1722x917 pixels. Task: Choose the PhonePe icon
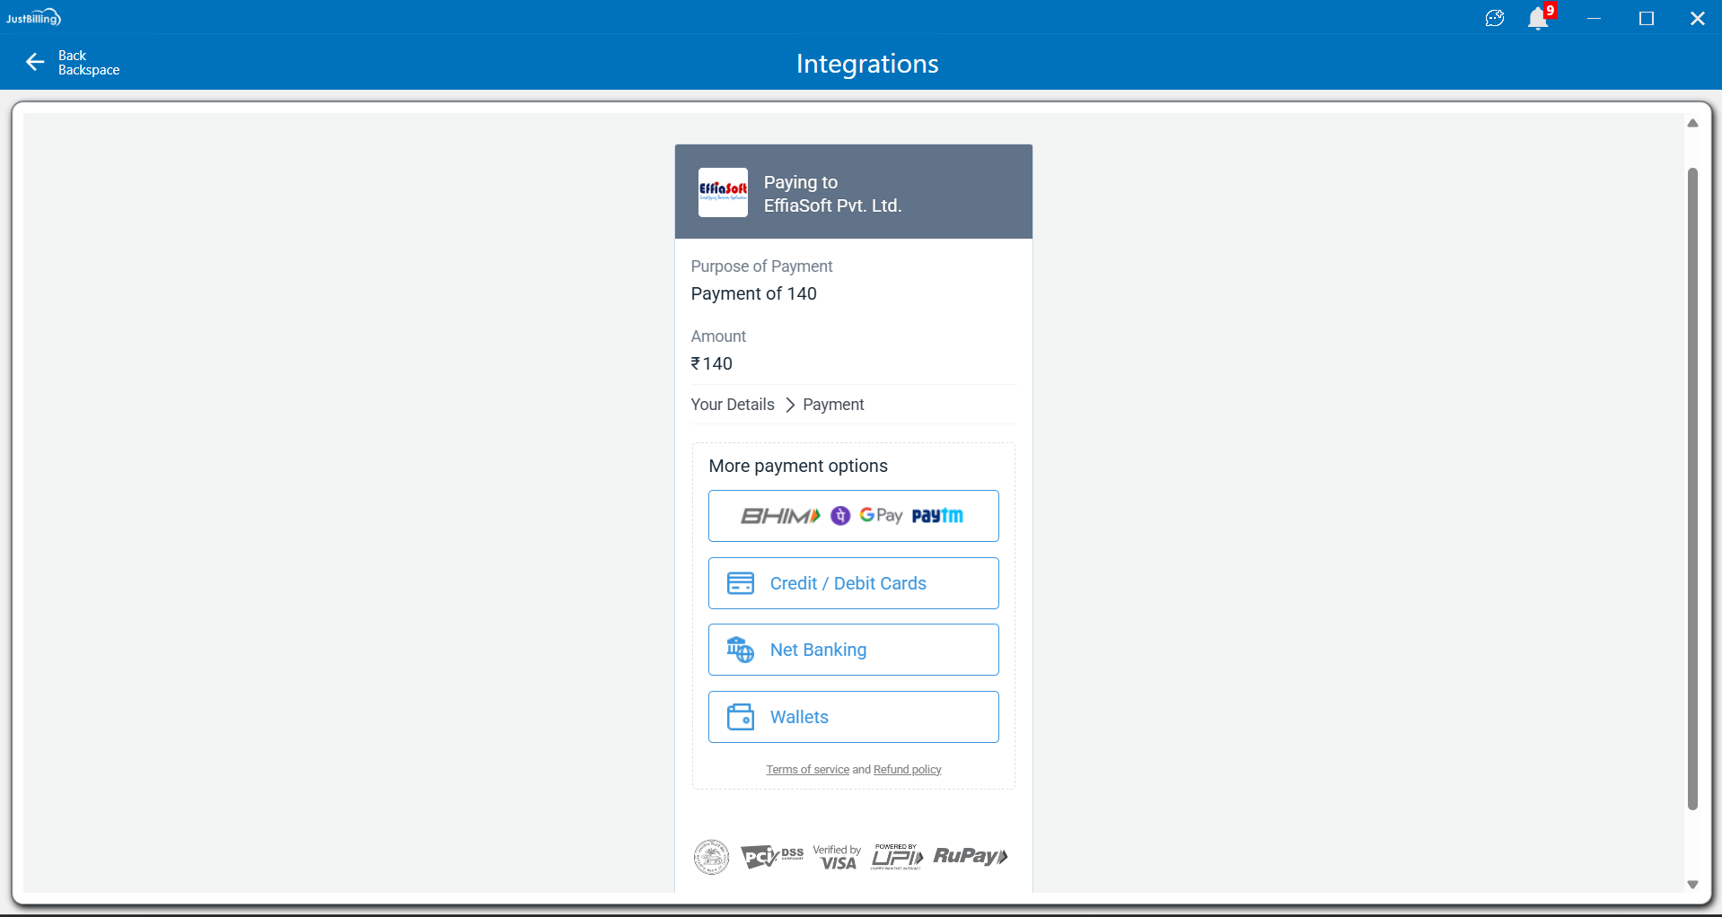(x=840, y=516)
